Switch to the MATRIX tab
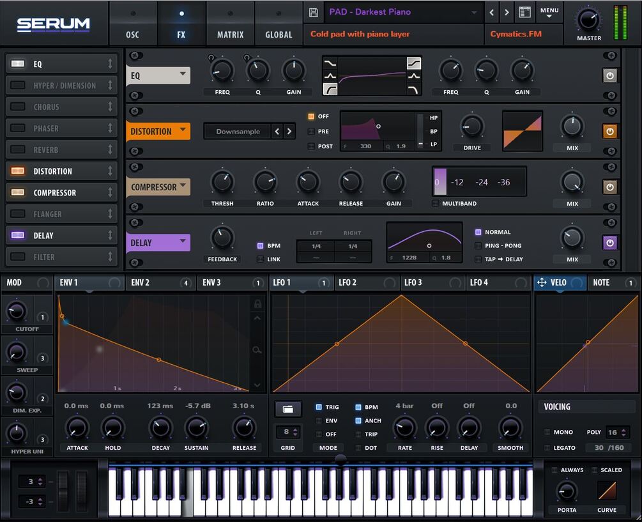This screenshot has height=522, width=642. [230, 24]
